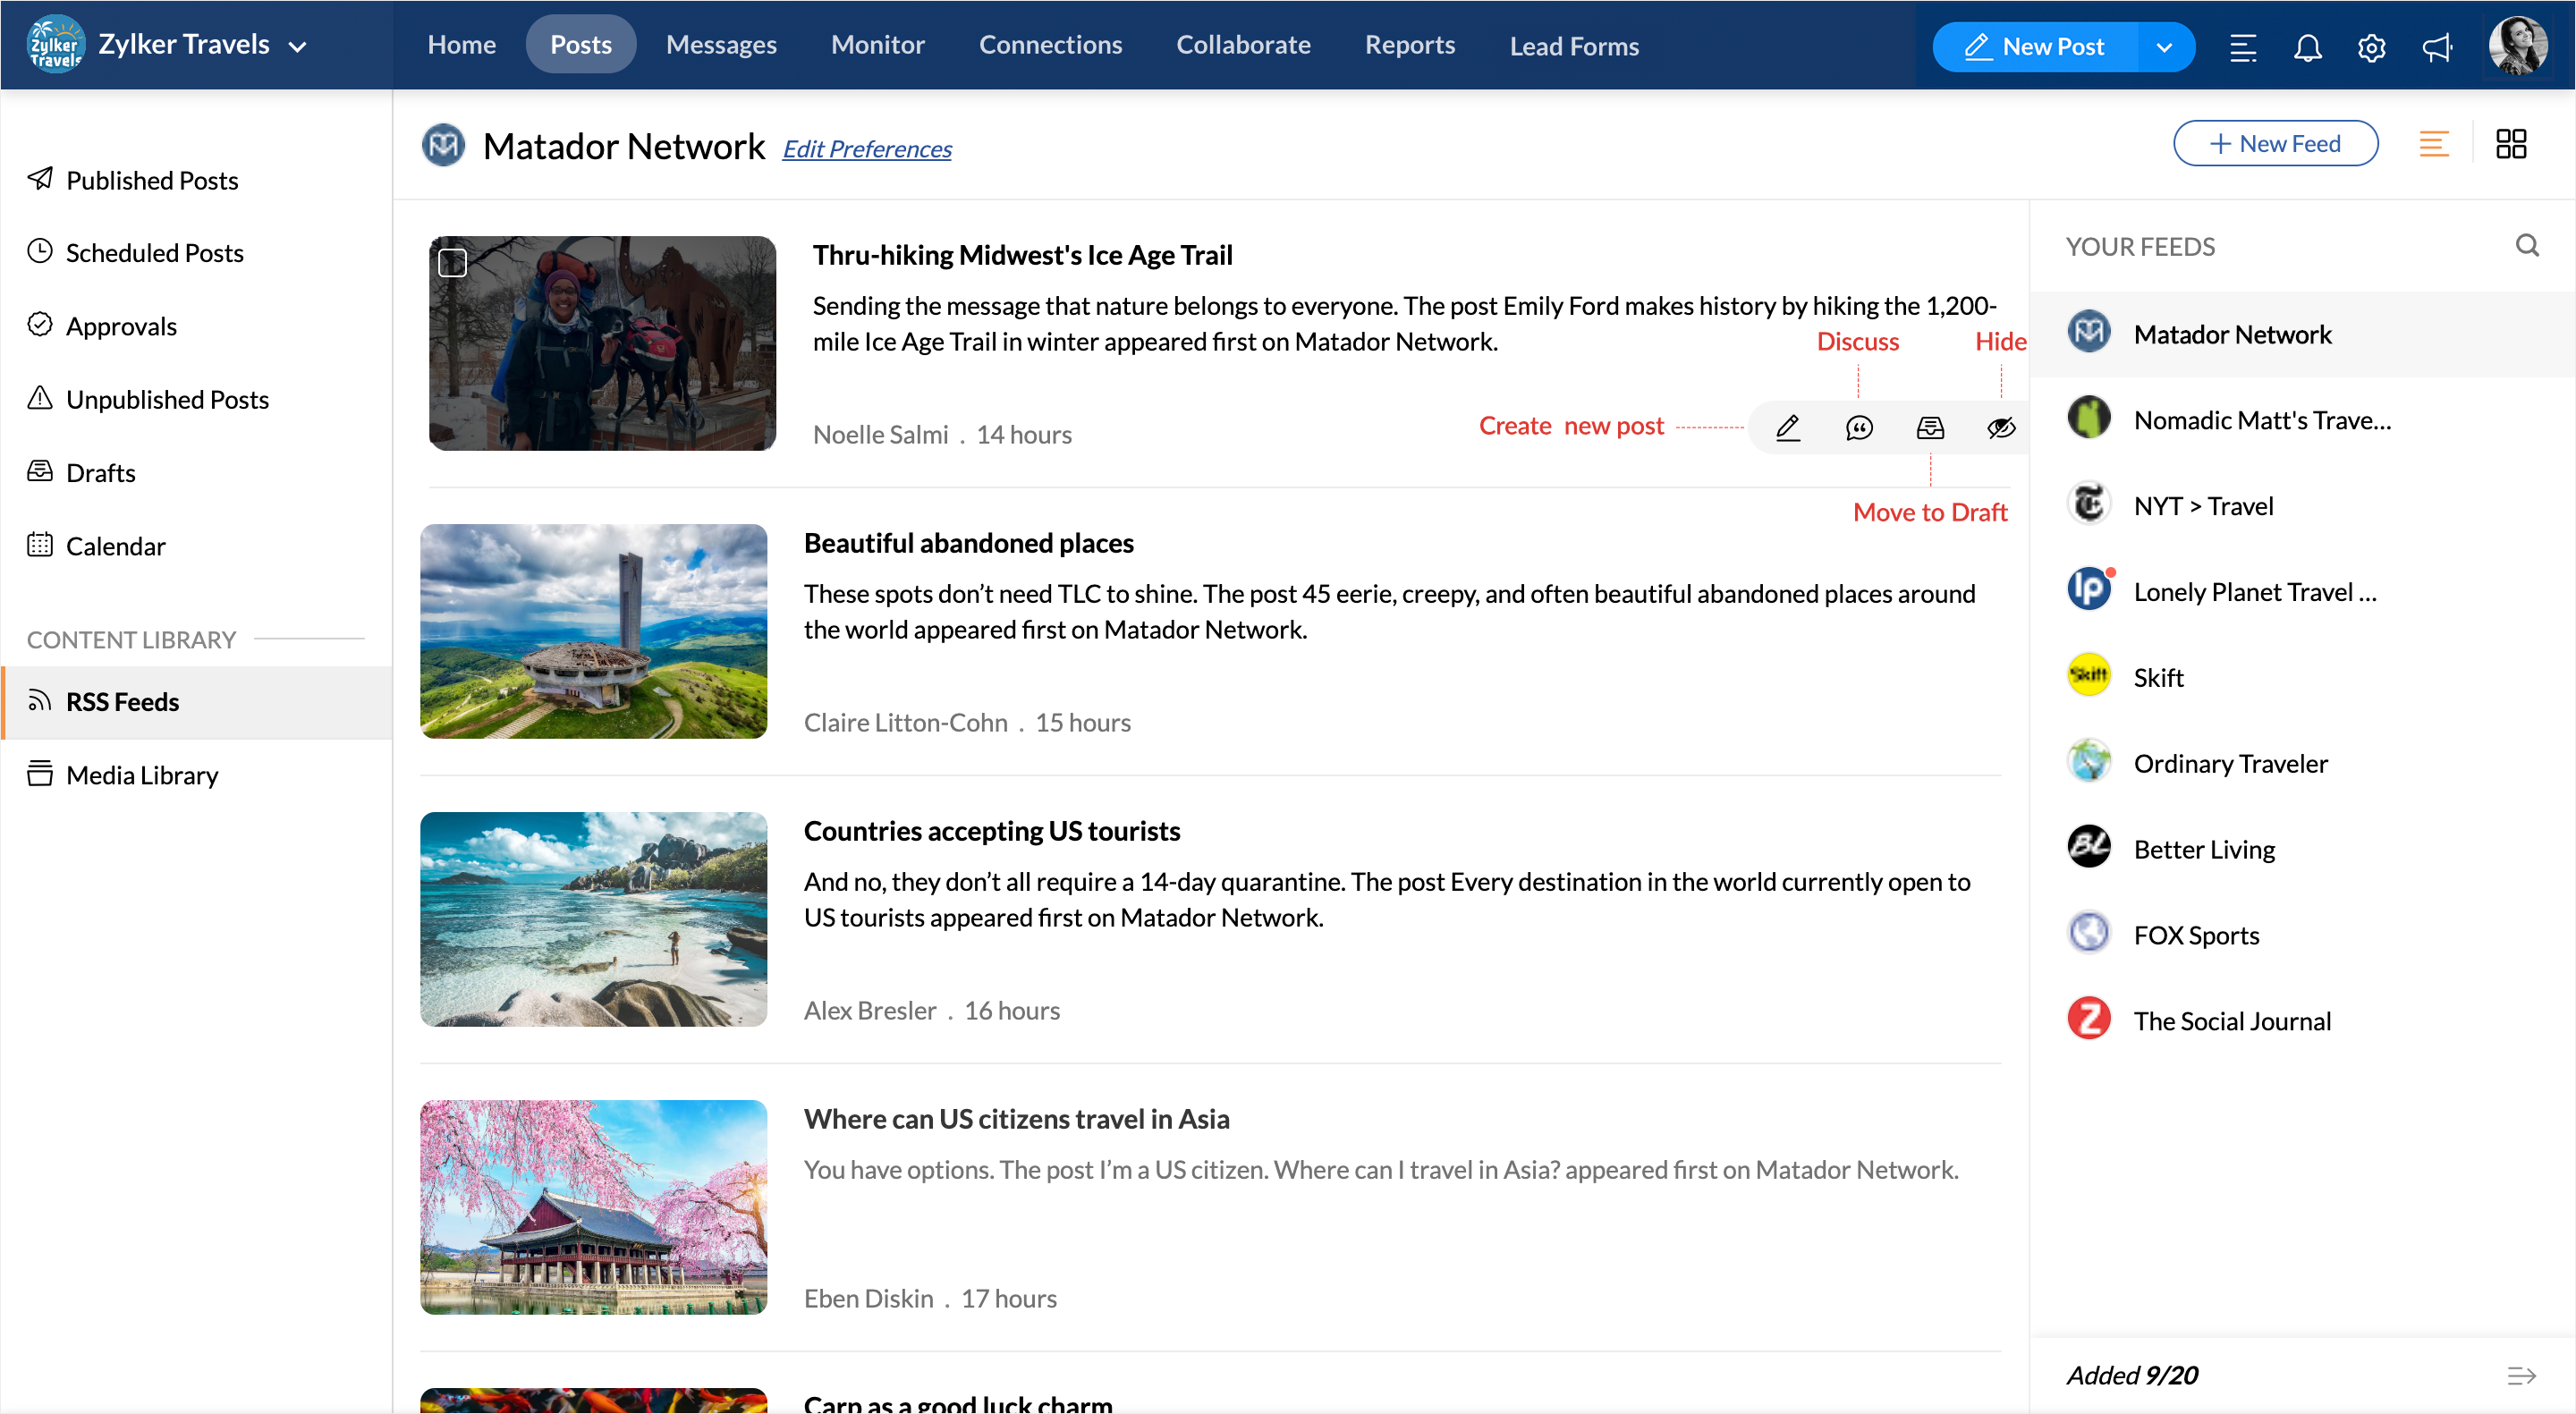Go to the Home tab

[461, 45]
